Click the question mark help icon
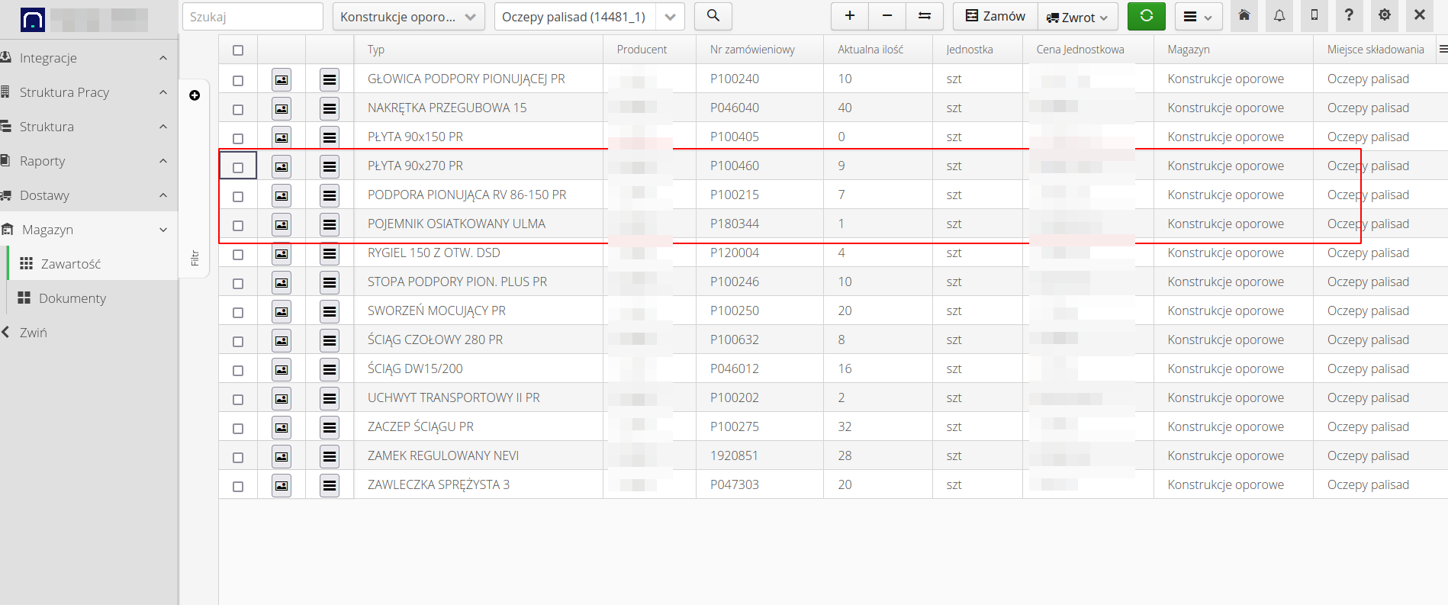1448x605 pixels. [x=1349, y=16]
